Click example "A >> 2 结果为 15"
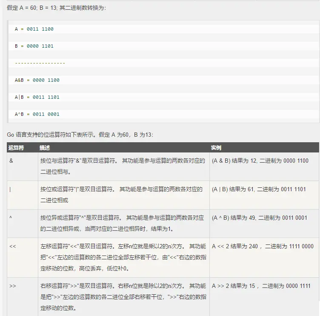The height and width of the screenshot is (316, 320). pyautogui.click(x=261, y=286)
